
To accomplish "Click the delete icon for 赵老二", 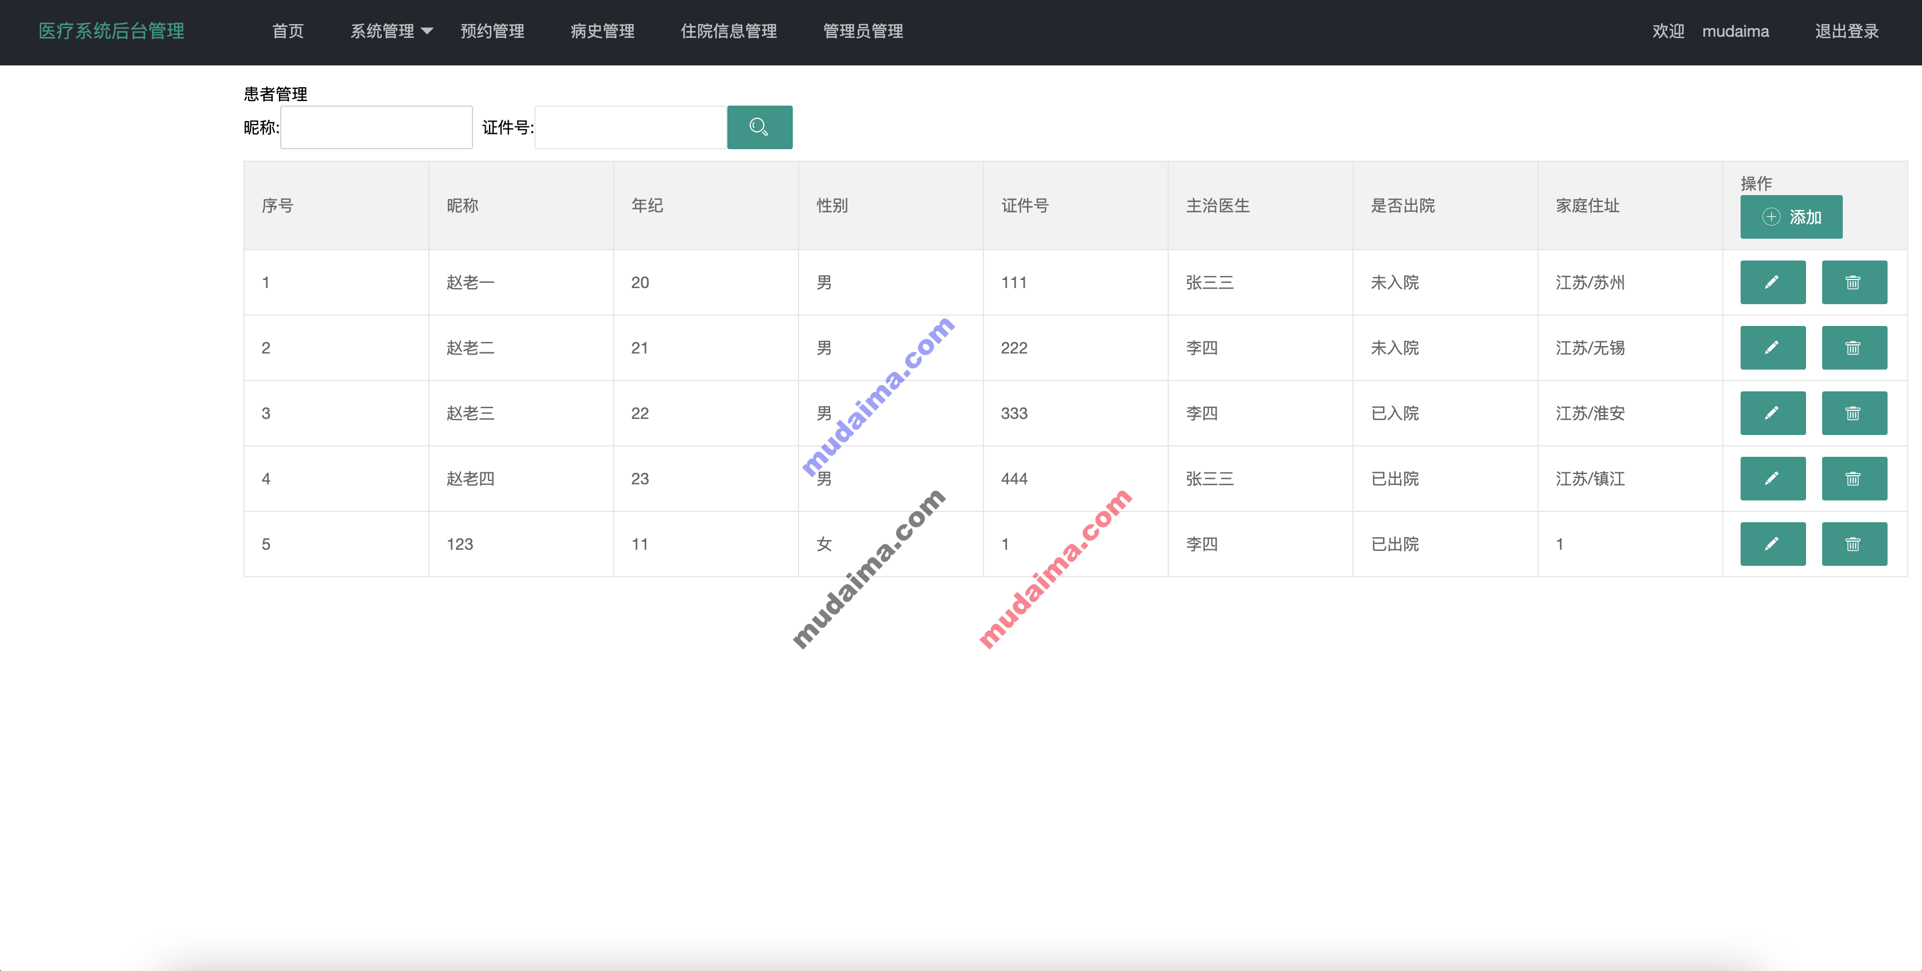I will click(1853, 348).
